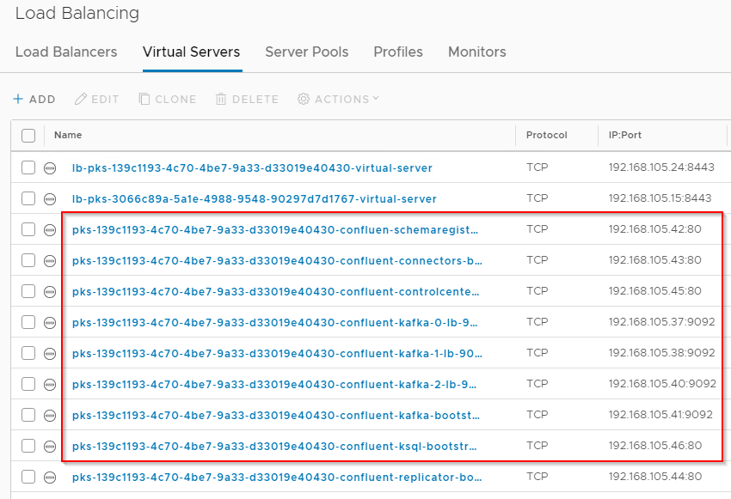
Task: Select checkbox for confluent-replicator row
Action: click(x=28, y=476)
